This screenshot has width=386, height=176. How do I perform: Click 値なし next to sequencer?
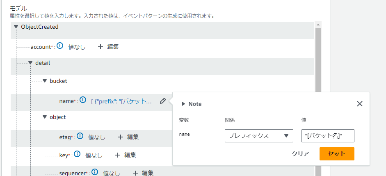[x=112, y=173]
